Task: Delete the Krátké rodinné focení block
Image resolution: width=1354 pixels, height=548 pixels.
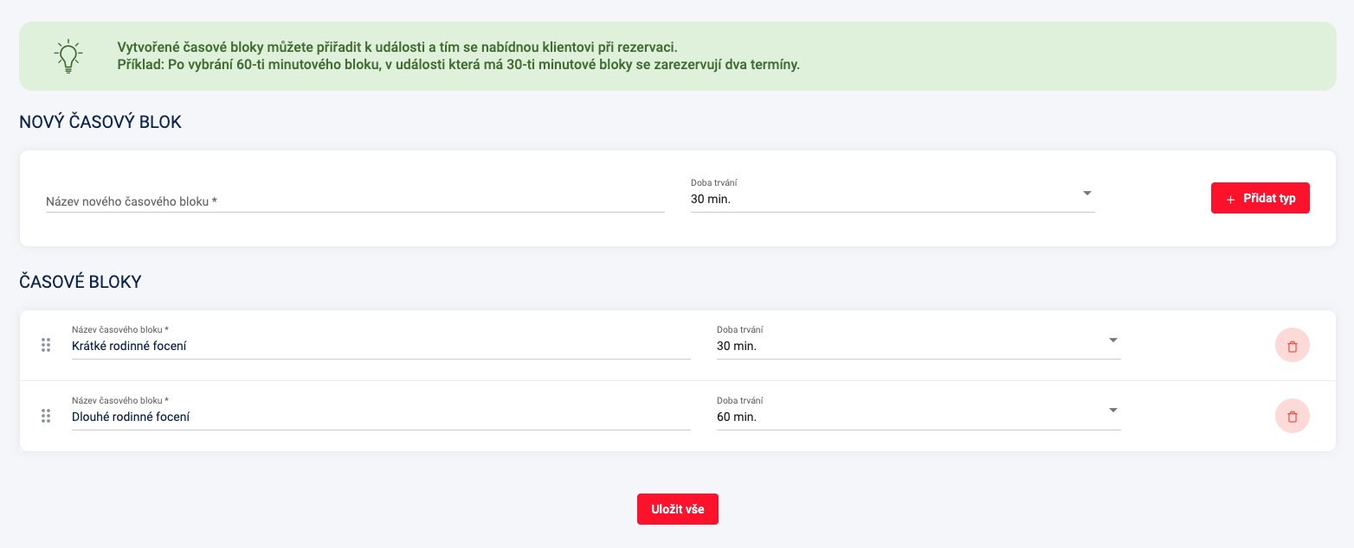Action: 1292,346
